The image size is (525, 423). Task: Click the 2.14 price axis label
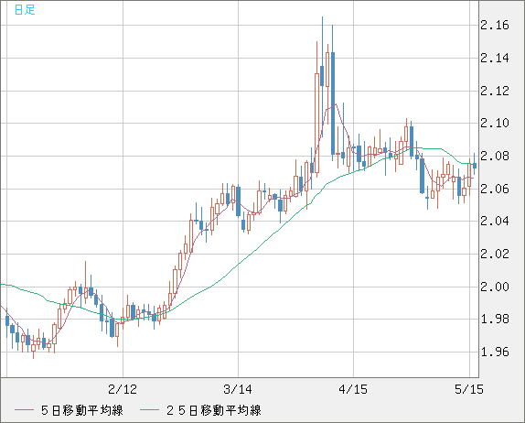[495, 58]
